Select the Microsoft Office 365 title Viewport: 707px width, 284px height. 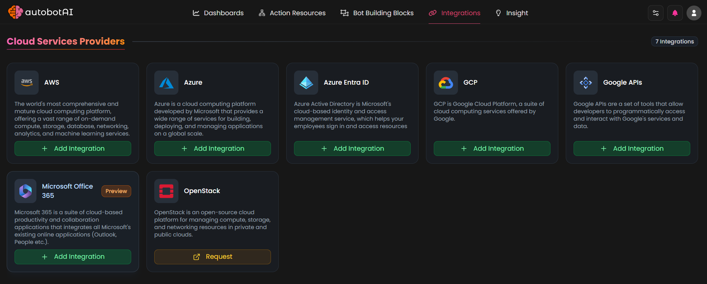pyautogui.click(x=67, y=191)
